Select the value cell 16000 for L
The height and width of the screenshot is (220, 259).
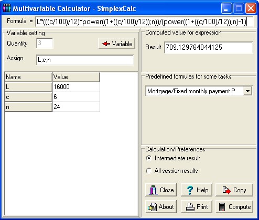(76, 87)
